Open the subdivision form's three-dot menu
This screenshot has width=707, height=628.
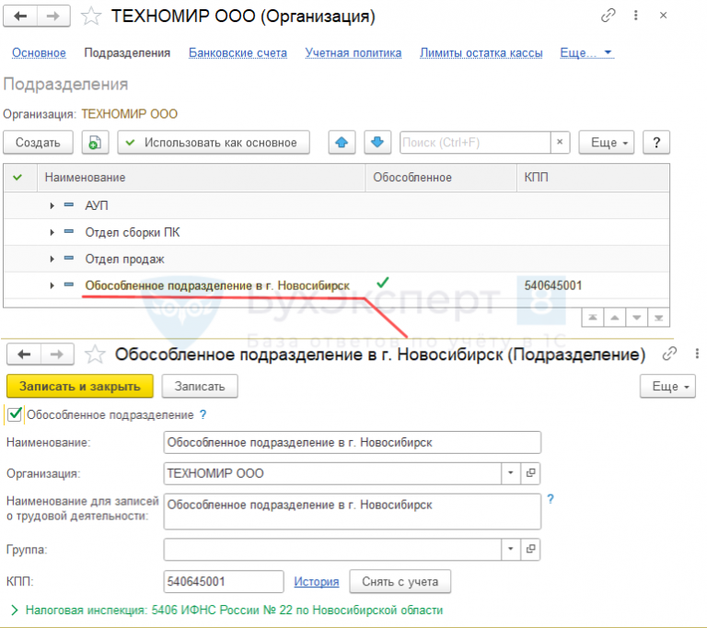pyautogui.click(x=697, y=354)
